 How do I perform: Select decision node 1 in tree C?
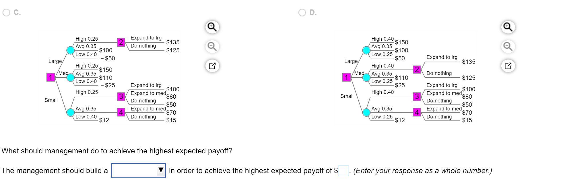51,77
